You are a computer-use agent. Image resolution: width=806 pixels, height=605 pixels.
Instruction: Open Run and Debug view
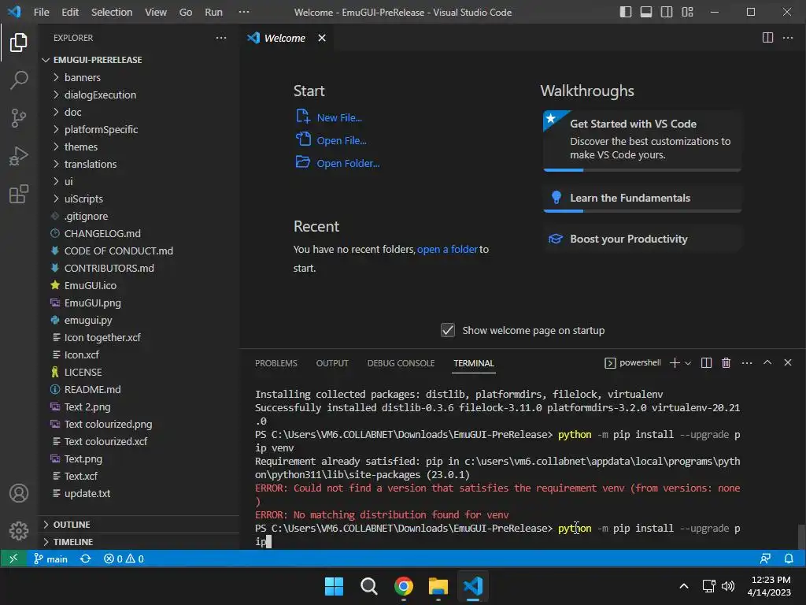tap(19, 156)
